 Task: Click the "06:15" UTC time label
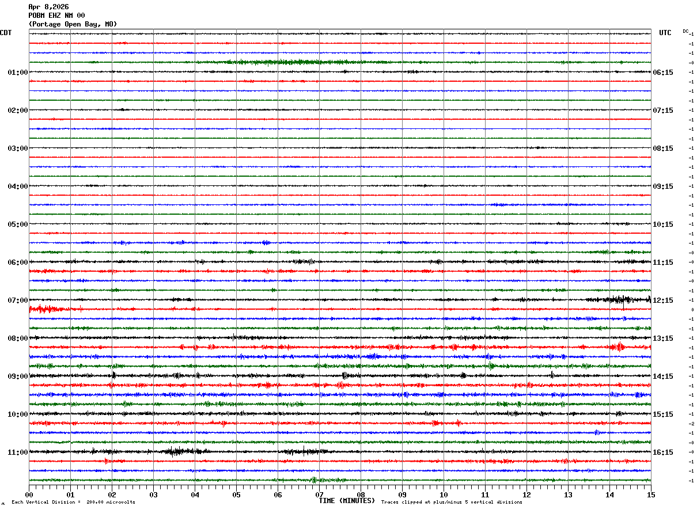point(663,73)
